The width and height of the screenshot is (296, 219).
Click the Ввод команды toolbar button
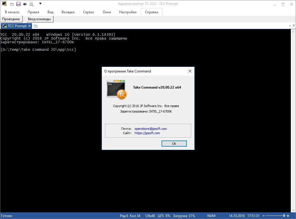(39, 19)
